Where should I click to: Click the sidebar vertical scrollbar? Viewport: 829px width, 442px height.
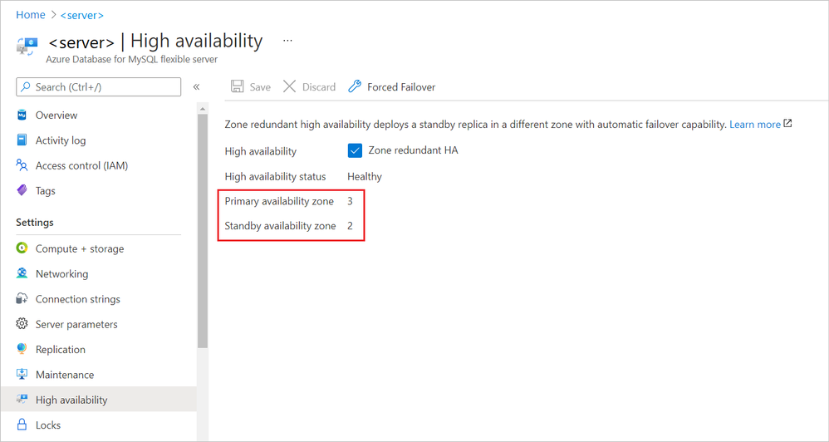tap(203, 233)
